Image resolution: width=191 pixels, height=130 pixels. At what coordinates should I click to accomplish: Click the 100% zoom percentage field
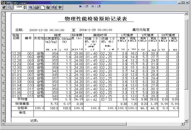point(19,7)
